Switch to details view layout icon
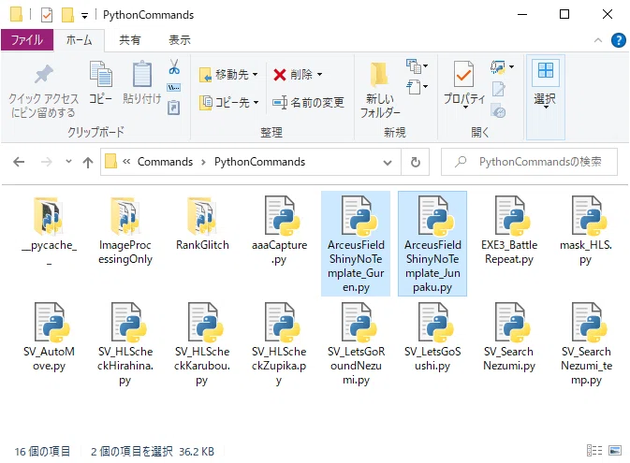Image resolution: width=630 pixels, height=463 pixels. point(594,450)
